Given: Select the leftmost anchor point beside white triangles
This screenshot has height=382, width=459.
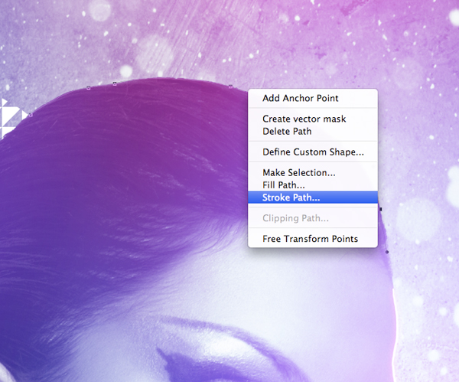Looking at the screenshot, I should [x=31, y=113].
